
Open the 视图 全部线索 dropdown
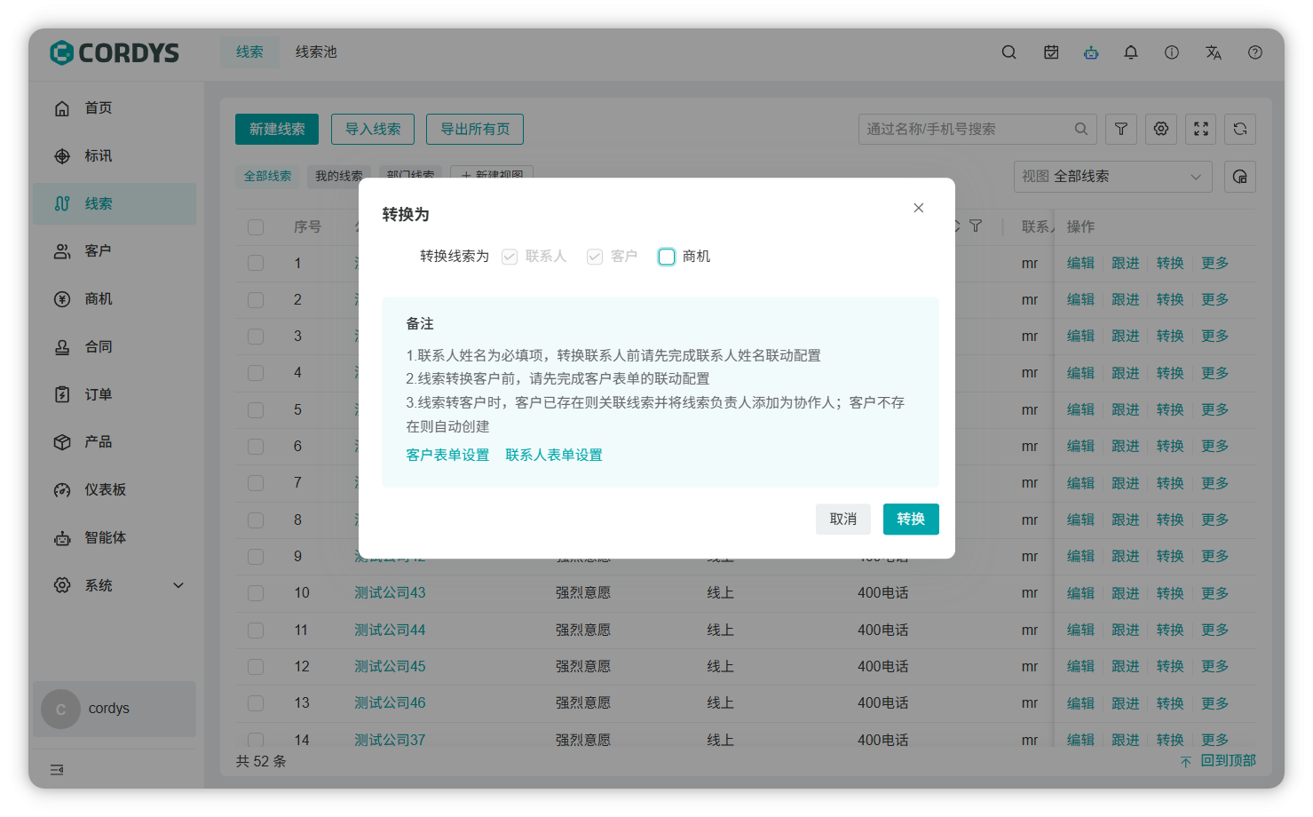(x=1113, y=177)
